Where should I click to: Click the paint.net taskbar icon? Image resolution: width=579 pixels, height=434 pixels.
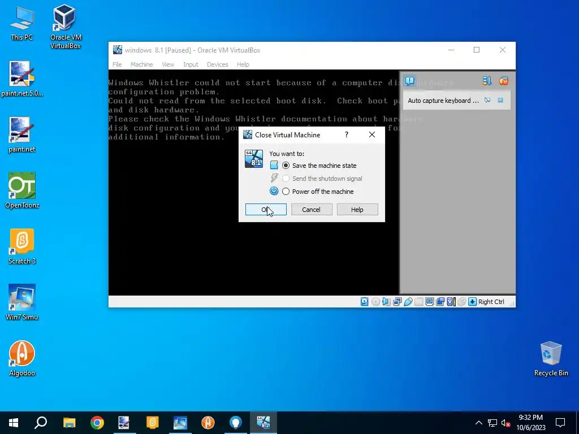[x=124, y=423]
